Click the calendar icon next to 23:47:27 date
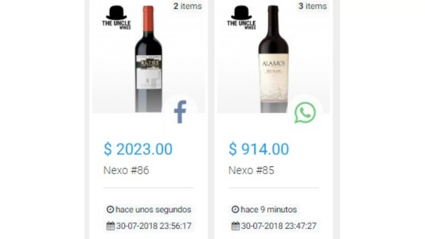 tap(236, 226)
